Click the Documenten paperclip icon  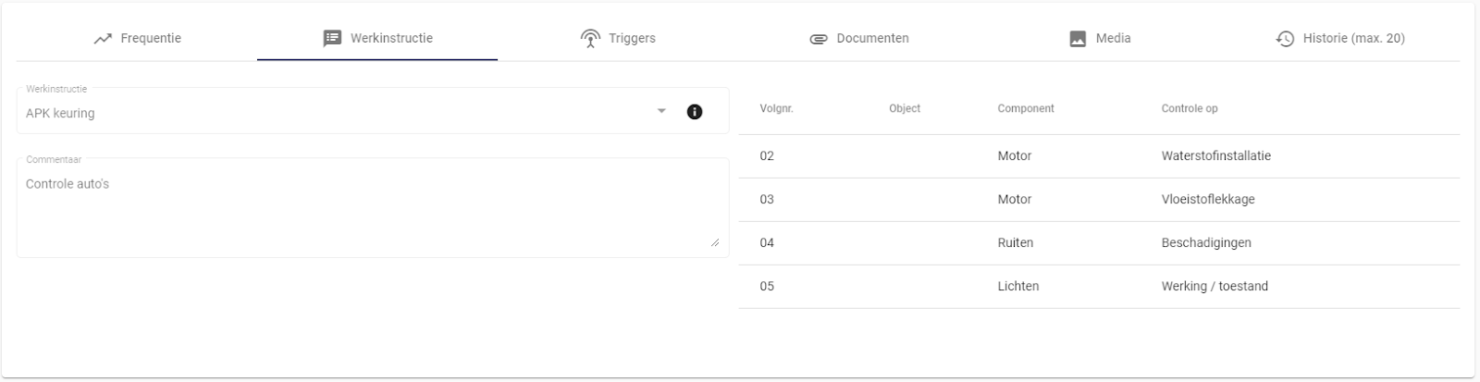(818, 39)
